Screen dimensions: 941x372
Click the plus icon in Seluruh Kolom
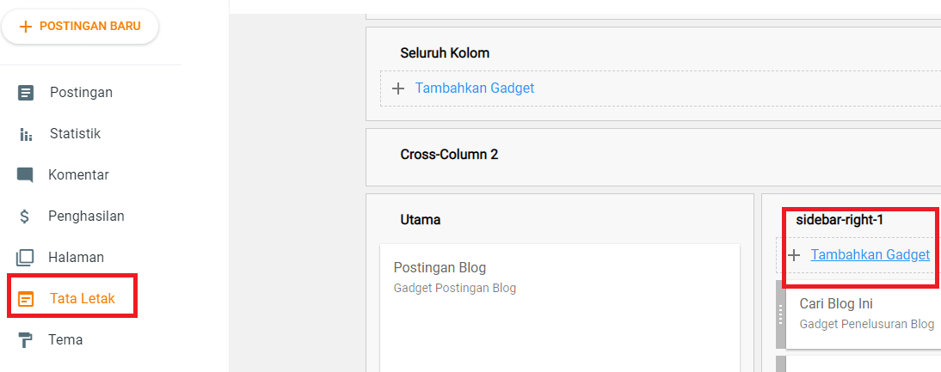click(x=398, y=88)
